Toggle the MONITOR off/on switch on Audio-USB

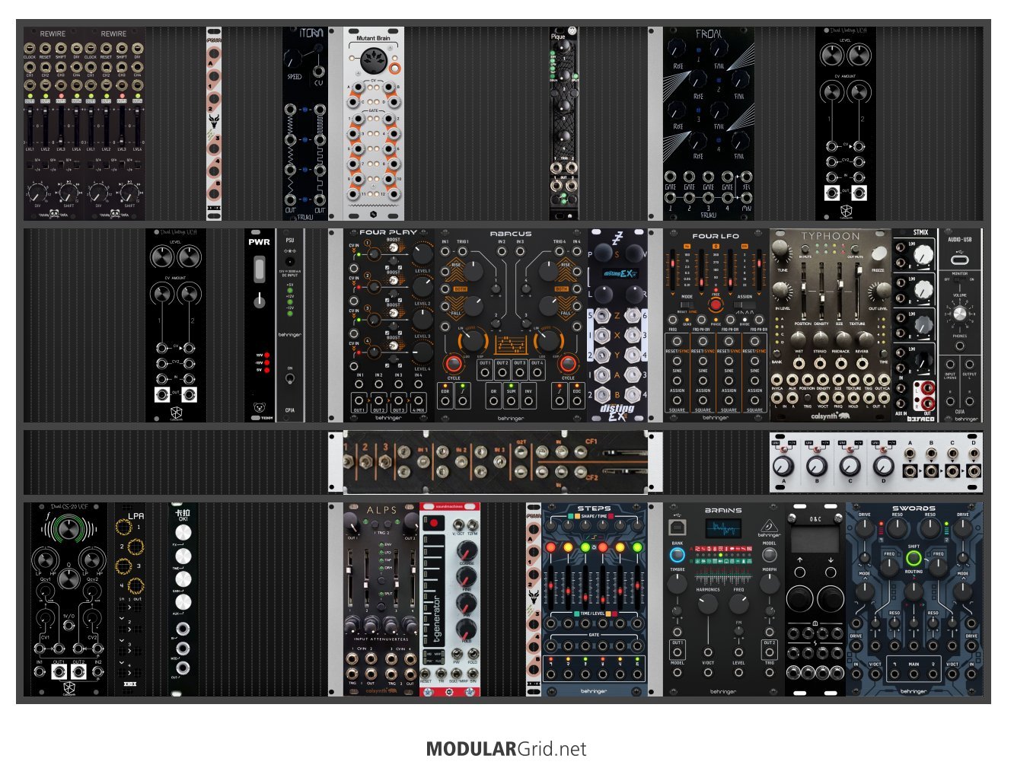[x=960, y=279]
